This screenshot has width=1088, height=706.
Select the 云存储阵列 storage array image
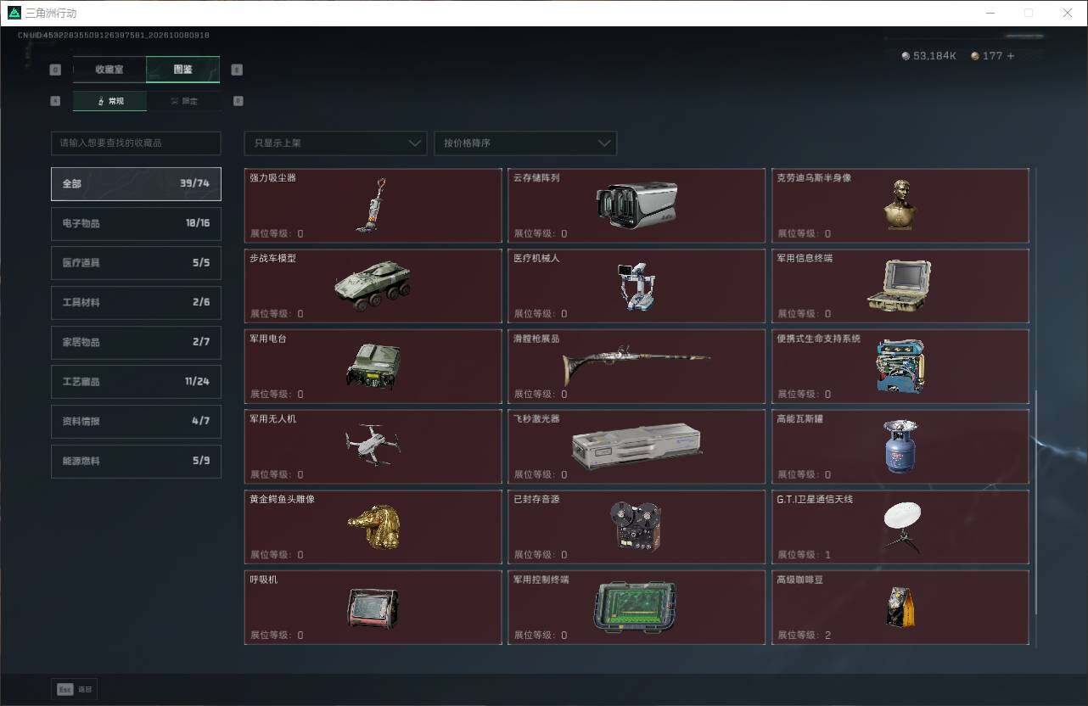tap(637, 206)
